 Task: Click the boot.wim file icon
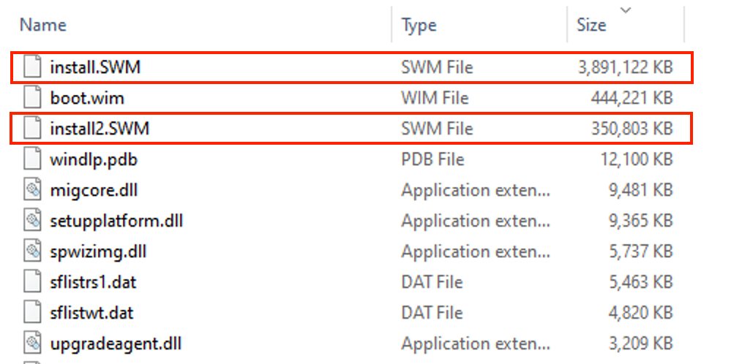pos(31,98)
